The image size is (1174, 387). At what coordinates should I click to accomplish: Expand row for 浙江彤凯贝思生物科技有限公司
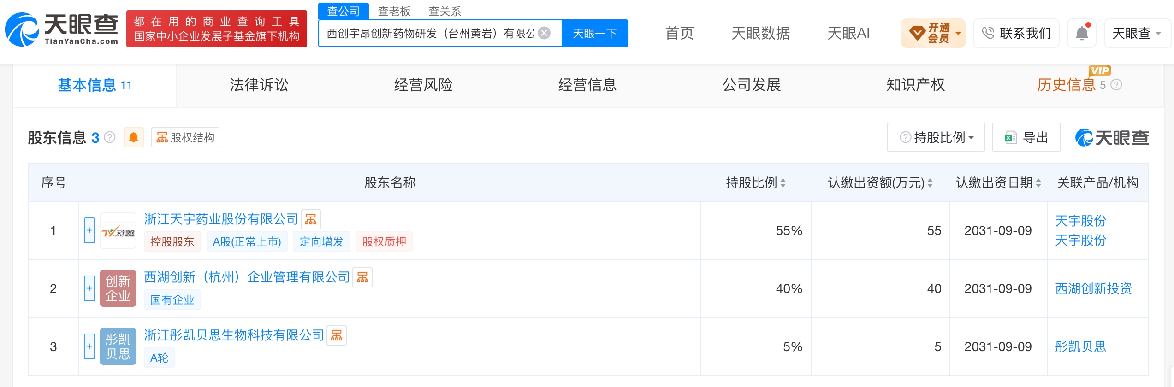click(x=89, y=346)
